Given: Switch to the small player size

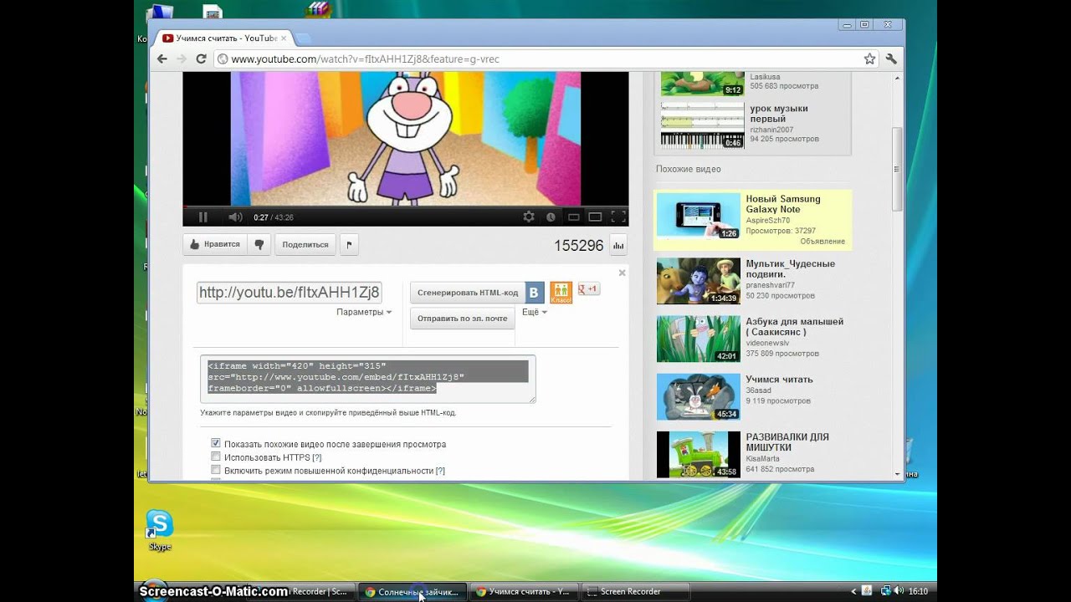Looking at the screenshot, I should (x=574, y=217).
